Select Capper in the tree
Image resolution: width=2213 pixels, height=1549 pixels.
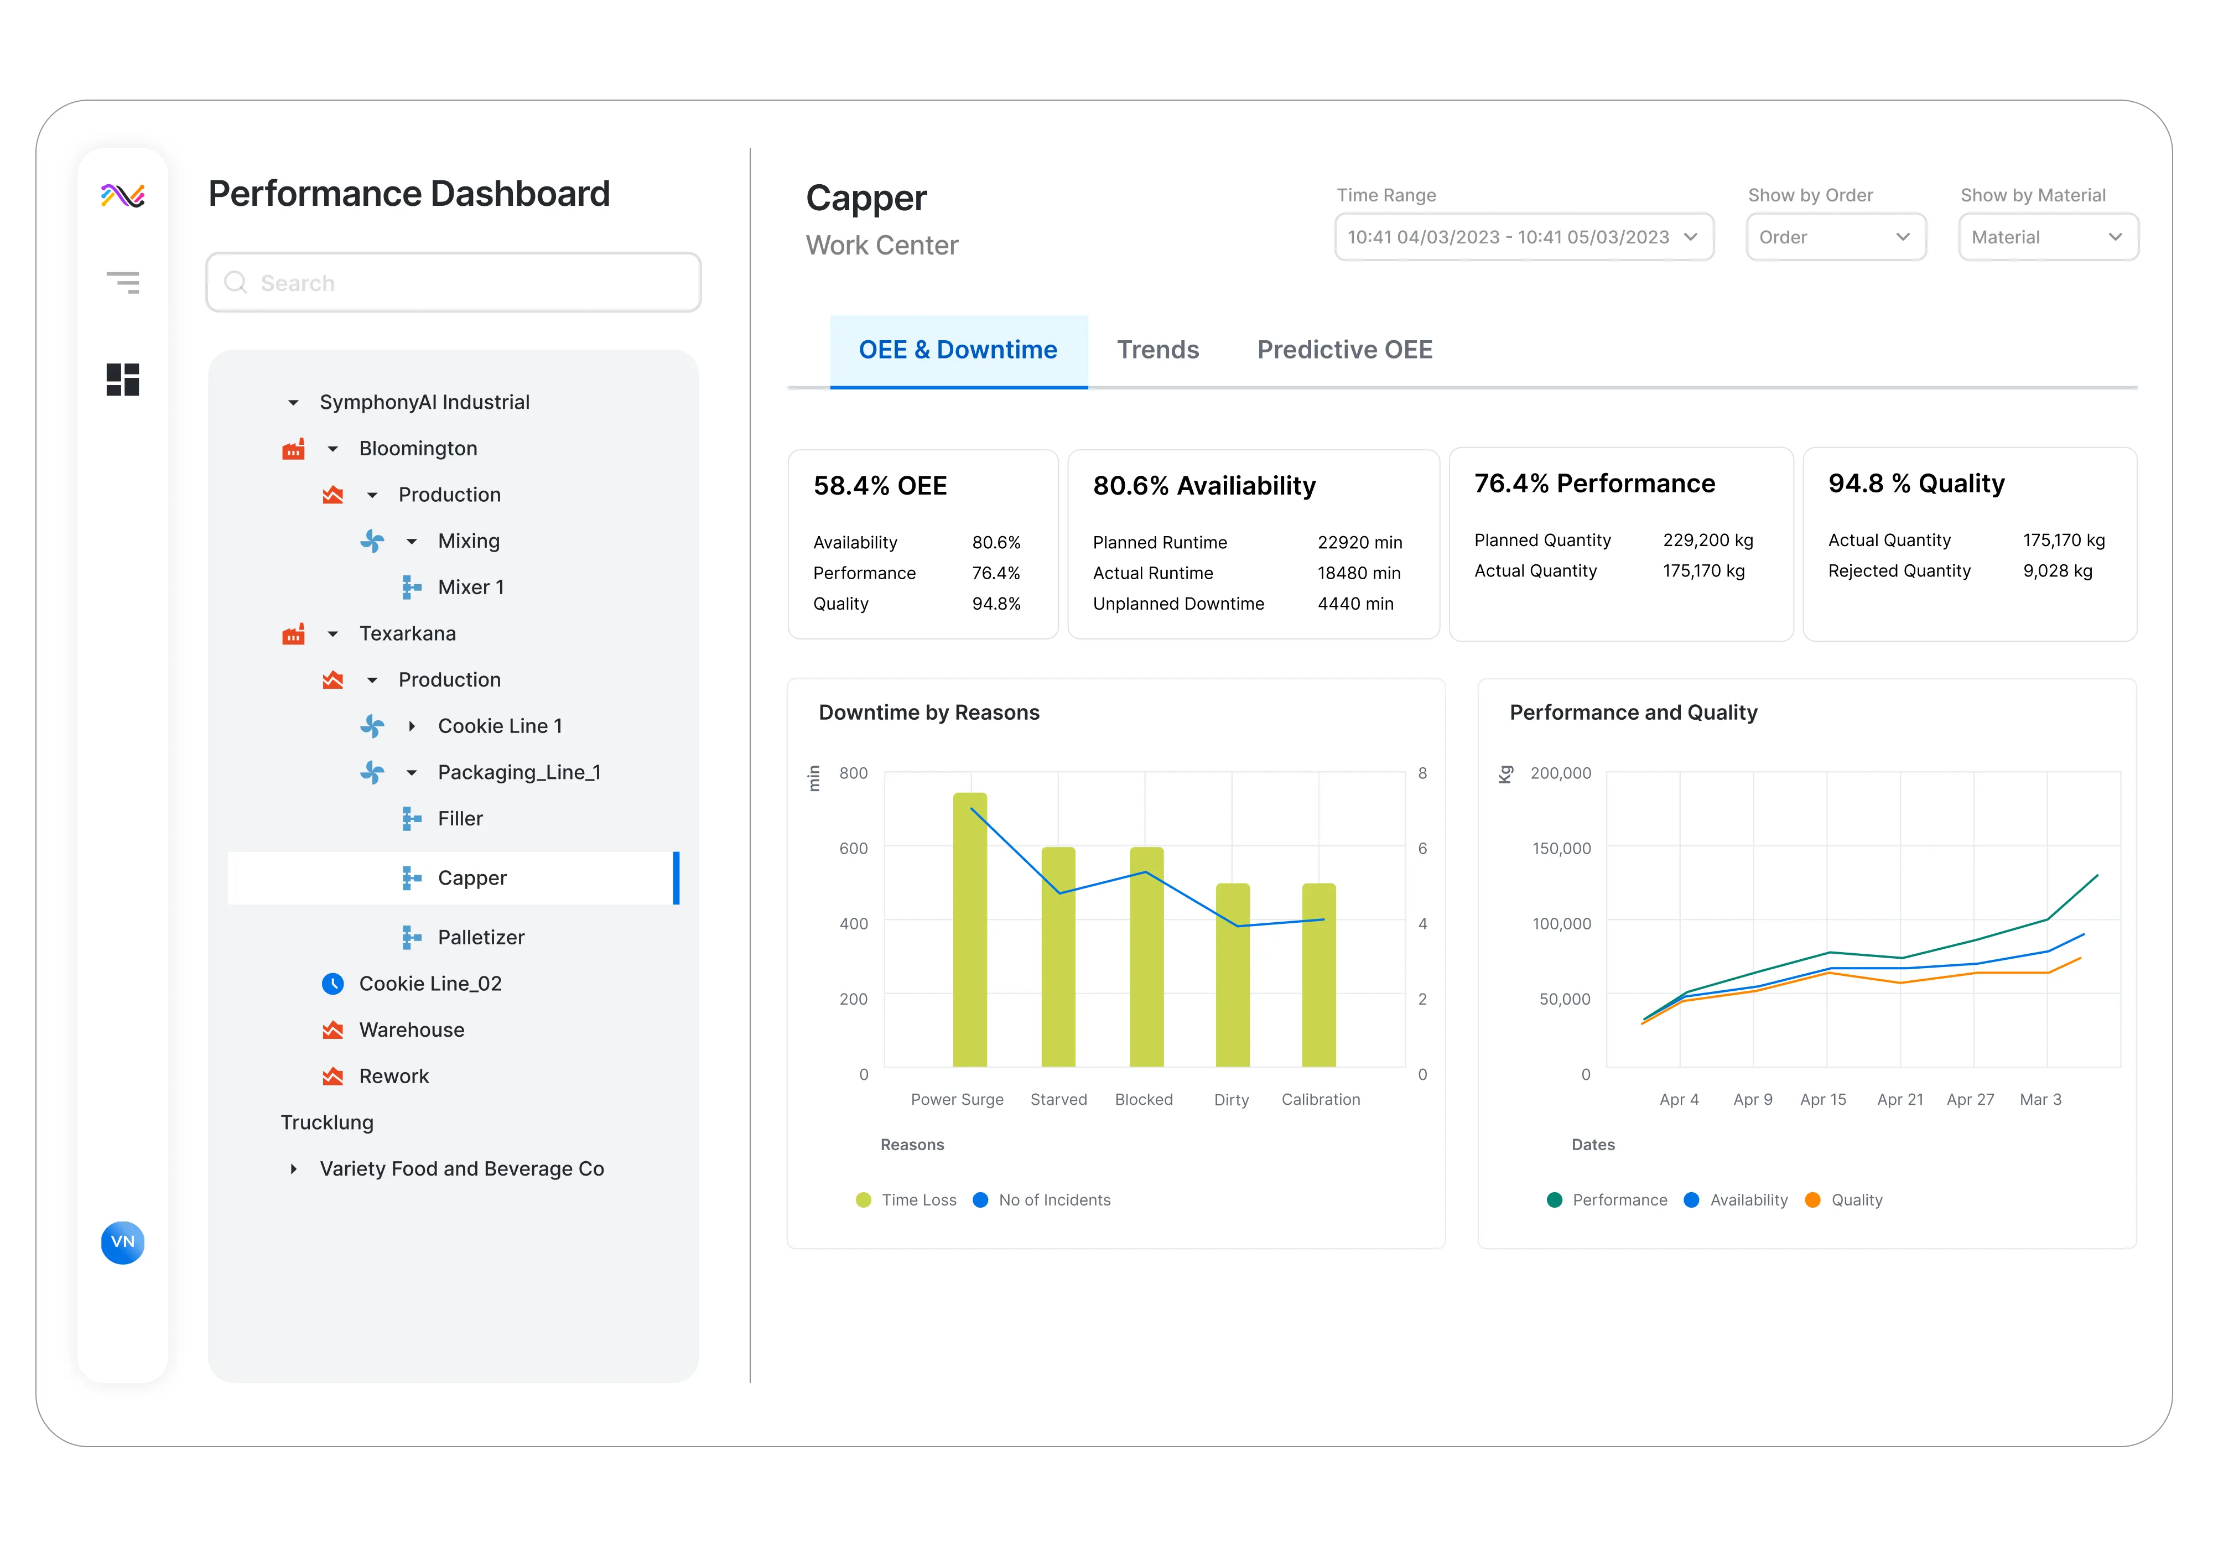click(453, 878)
